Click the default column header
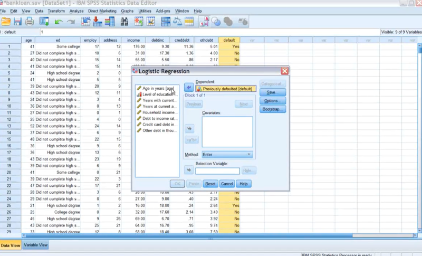Viewport: 422px width, 256px height. click(x=229, y=40)
